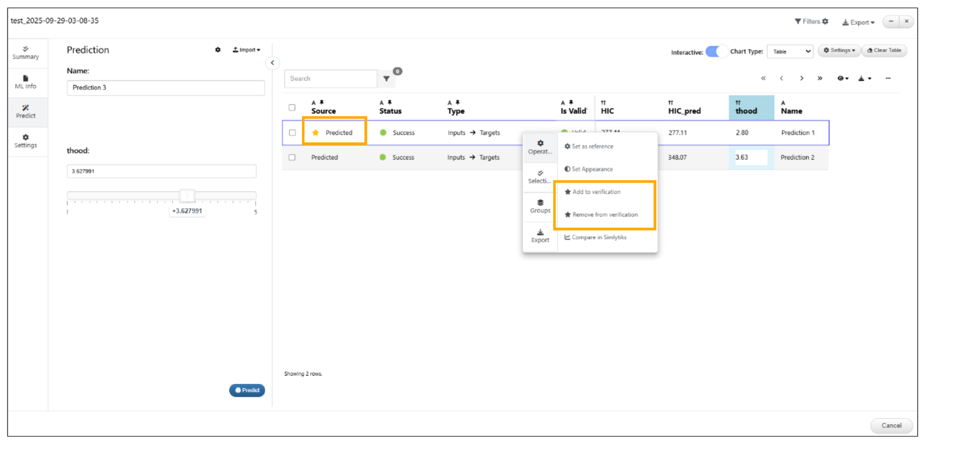
Task: Open the ML Info sidebar panel
Action: 25,82
